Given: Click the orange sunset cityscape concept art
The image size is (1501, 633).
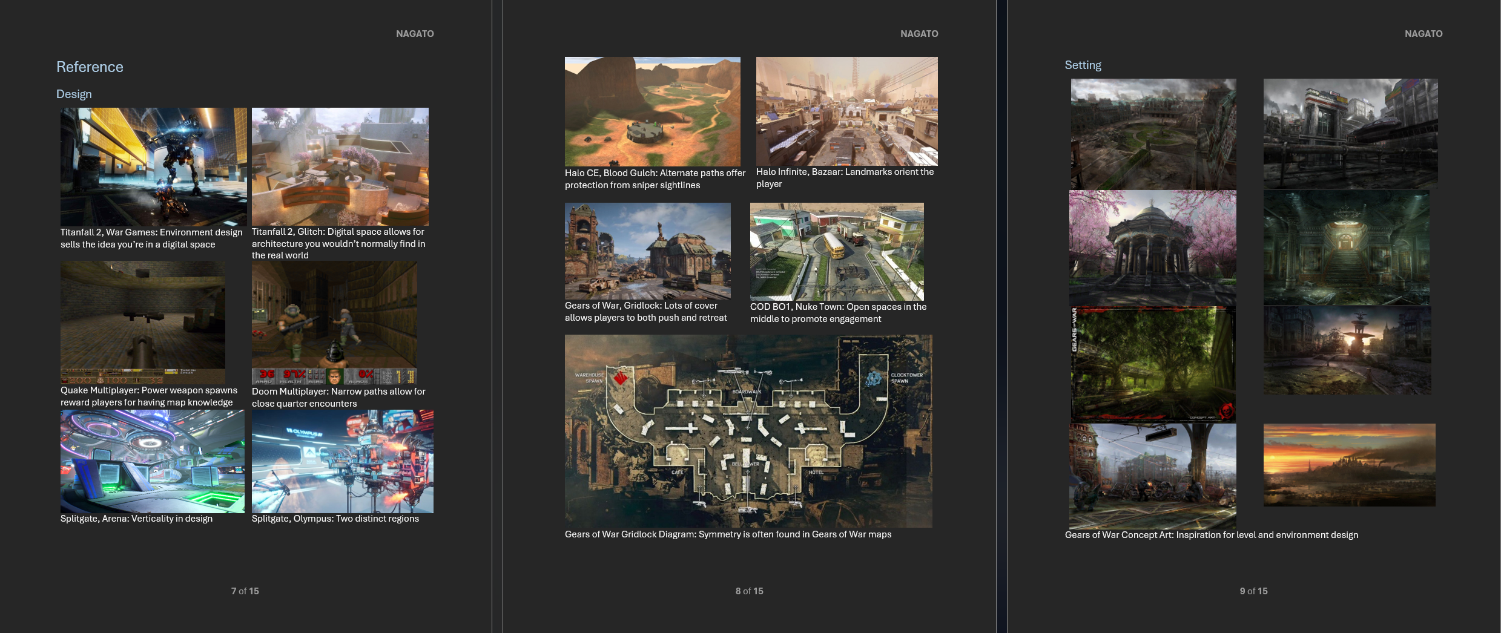Looking at the screenshot, I should (1349, 465).
